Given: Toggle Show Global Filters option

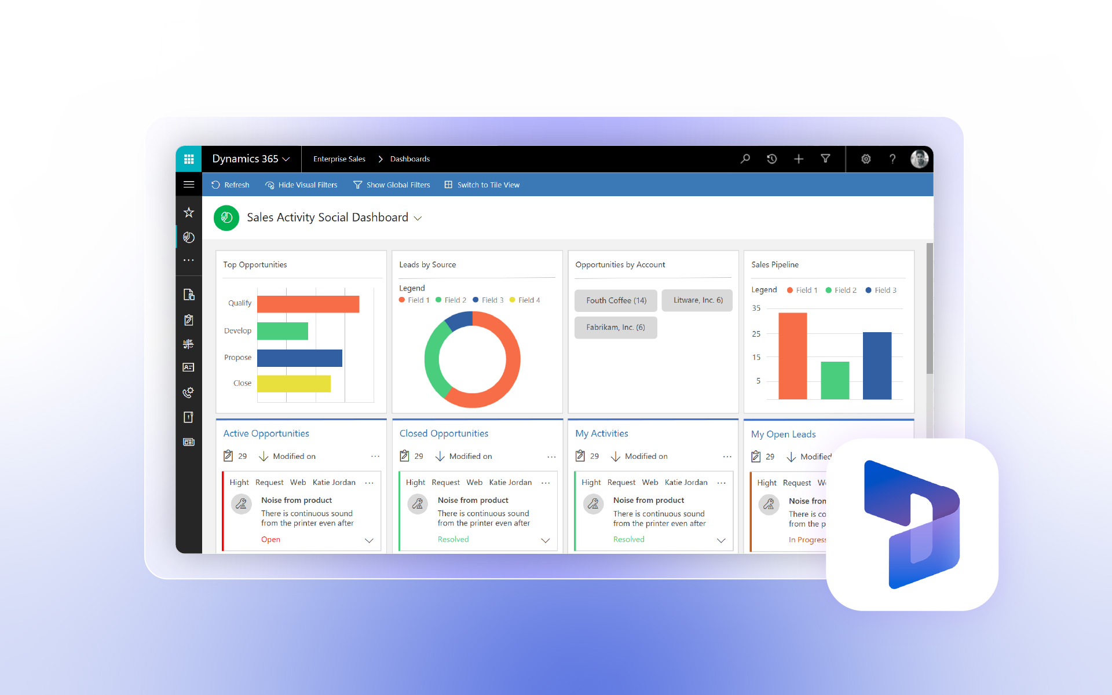Looking at the screenshot, I should coord(393,185).
